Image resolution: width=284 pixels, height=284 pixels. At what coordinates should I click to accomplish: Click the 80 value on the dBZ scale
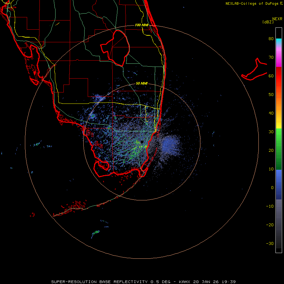click(271, 39)
